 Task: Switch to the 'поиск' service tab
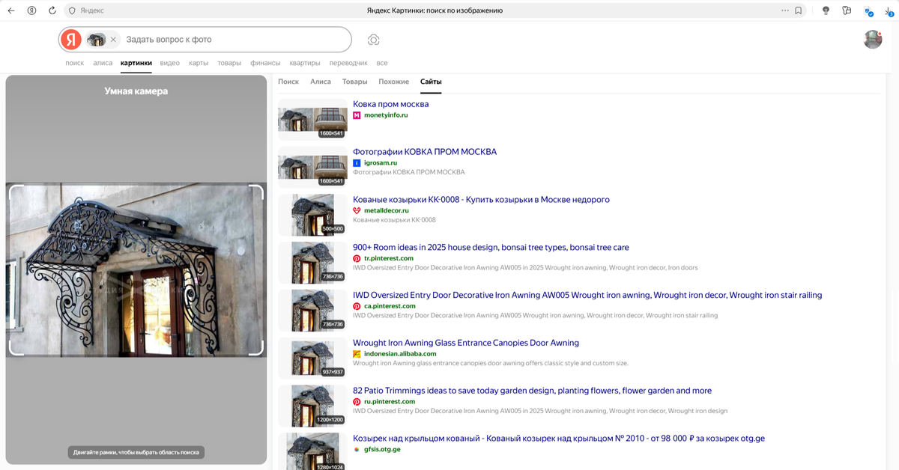[75, 63]
